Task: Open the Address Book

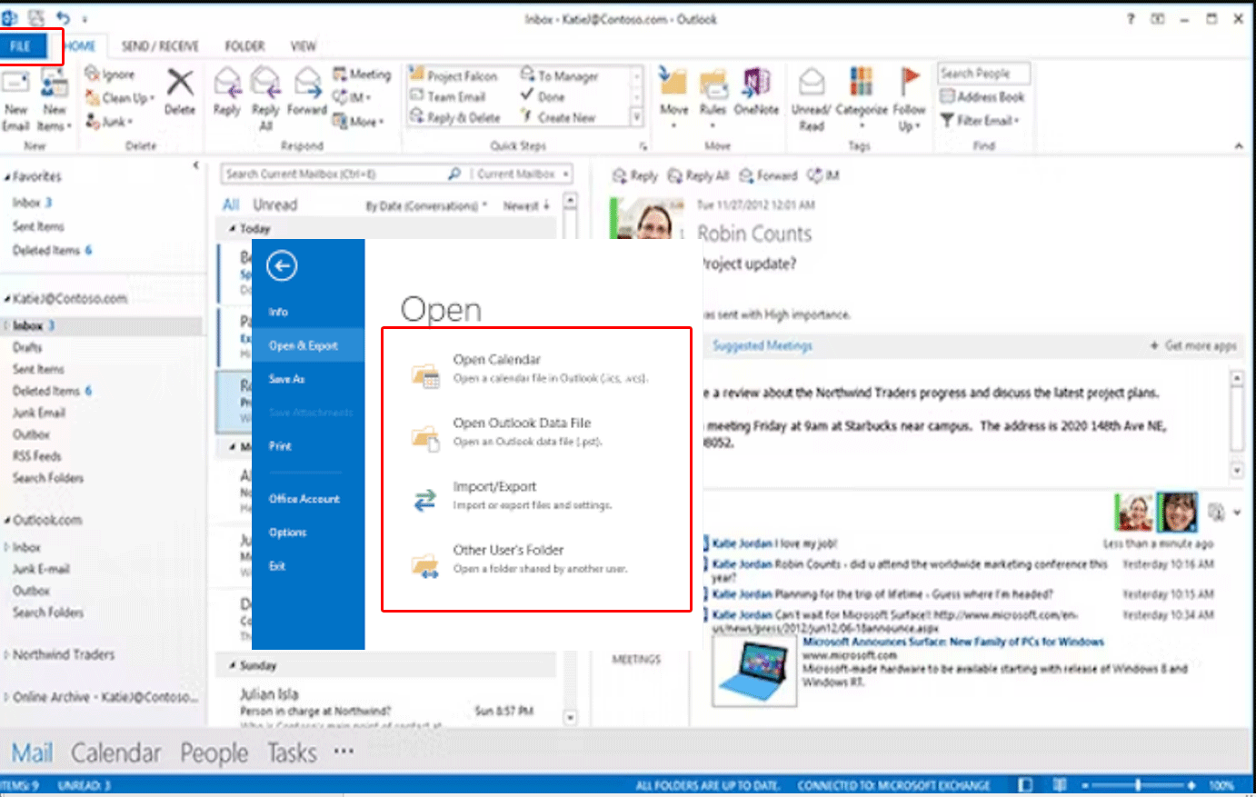Action: (982, 96)
